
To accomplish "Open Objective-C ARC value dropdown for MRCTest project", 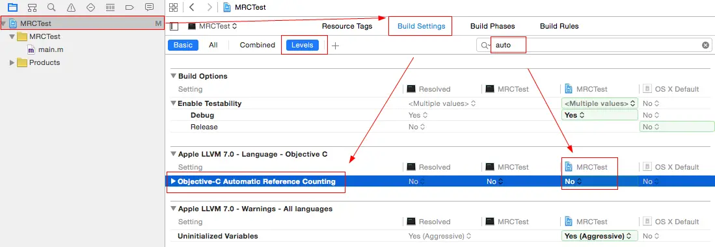I will 573,181.
